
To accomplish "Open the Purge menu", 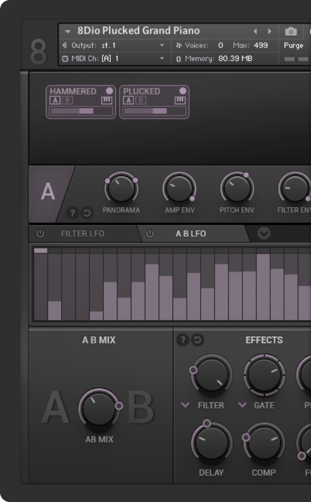I will click(293, 45).
